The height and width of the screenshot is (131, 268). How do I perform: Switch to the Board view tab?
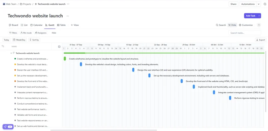(13, 25)
